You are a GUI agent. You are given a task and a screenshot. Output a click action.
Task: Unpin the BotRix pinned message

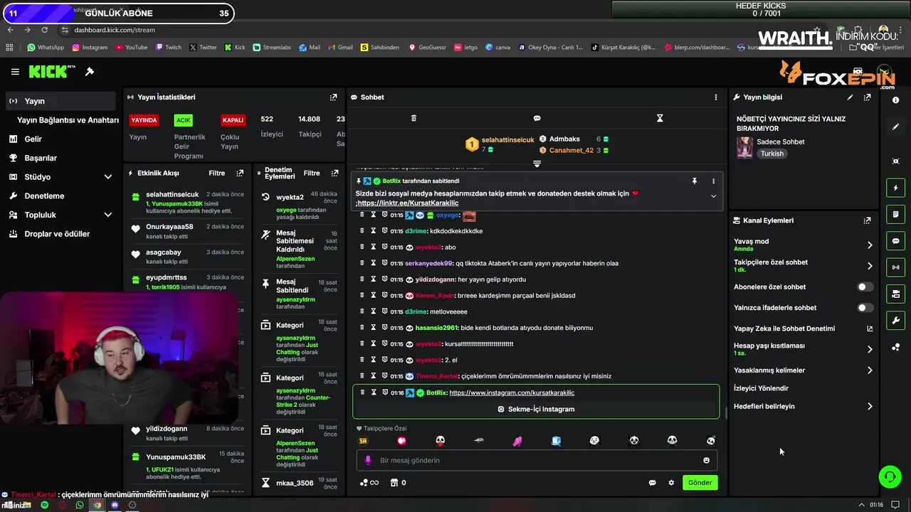[694, 181]
